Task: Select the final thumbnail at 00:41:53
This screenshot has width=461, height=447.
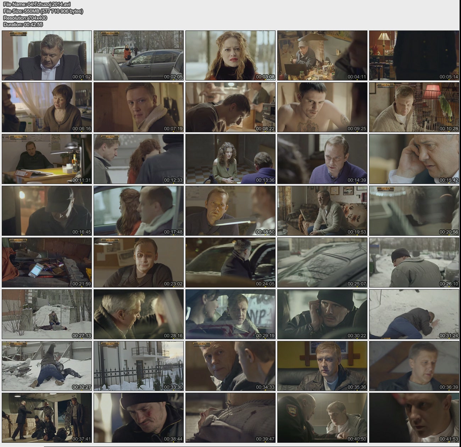Action: pyautogui.click(x=414, y=418)
